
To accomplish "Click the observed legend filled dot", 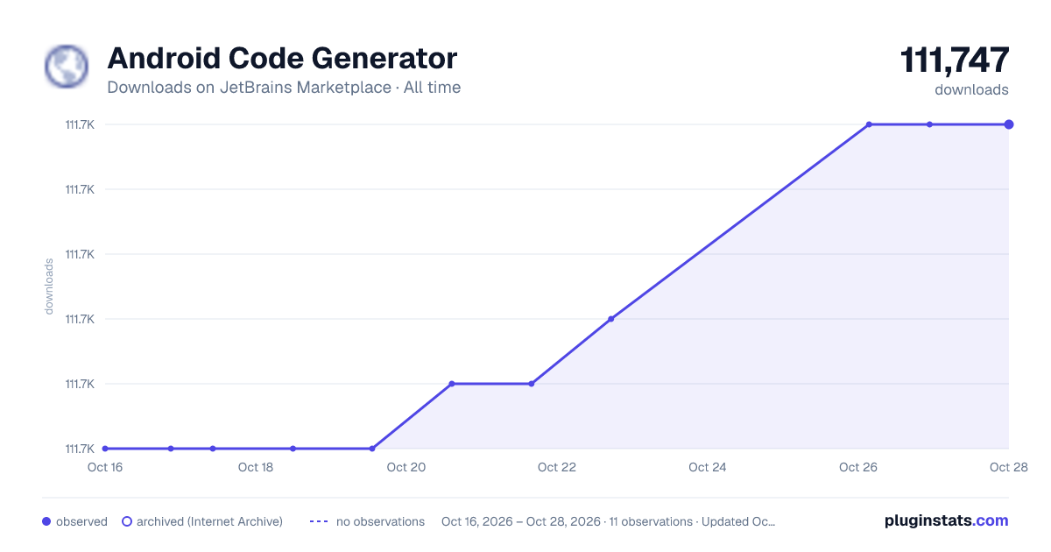I will coord(46,521).
